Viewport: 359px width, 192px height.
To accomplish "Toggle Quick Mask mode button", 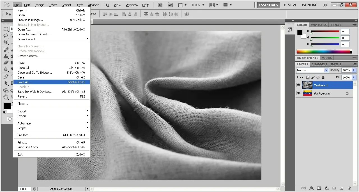I will pyautogui.click(x=10, y=119).
